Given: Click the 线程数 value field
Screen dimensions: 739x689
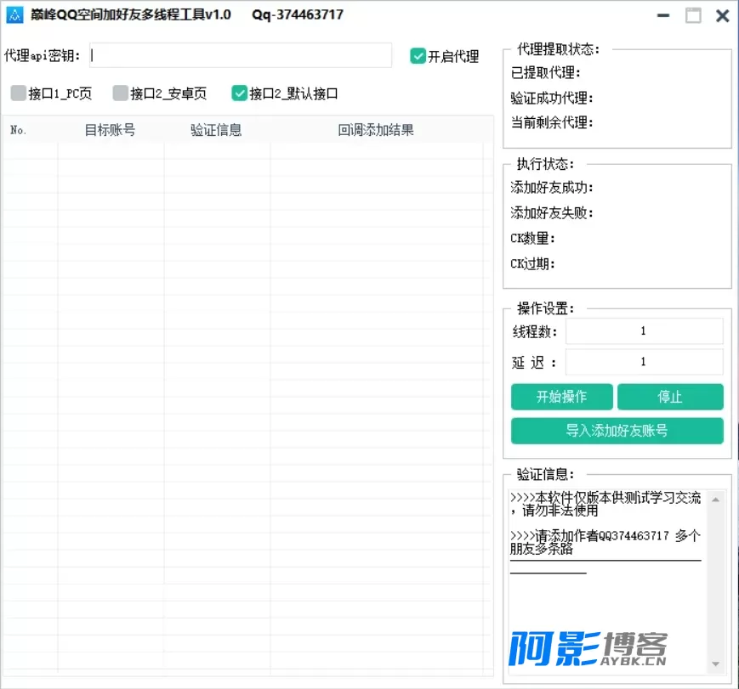Looking at the screenshot, I should 644,331.
